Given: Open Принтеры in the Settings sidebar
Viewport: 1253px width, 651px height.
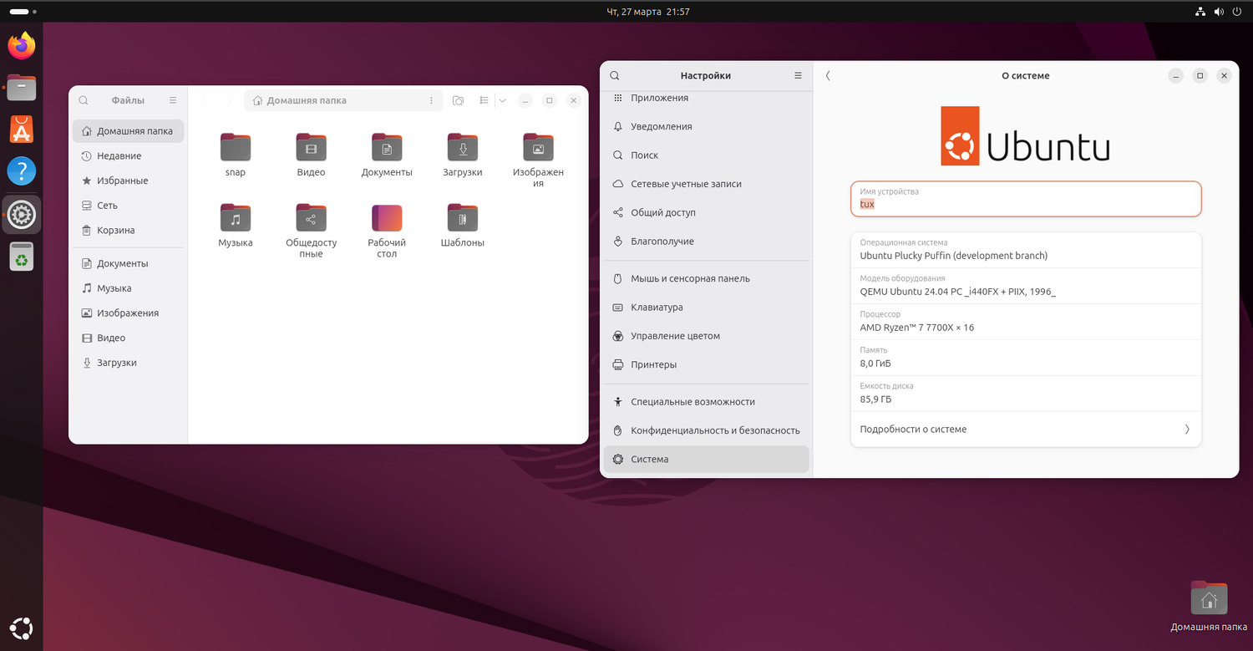Looking at the screenshot, I should tap(706, 365).
